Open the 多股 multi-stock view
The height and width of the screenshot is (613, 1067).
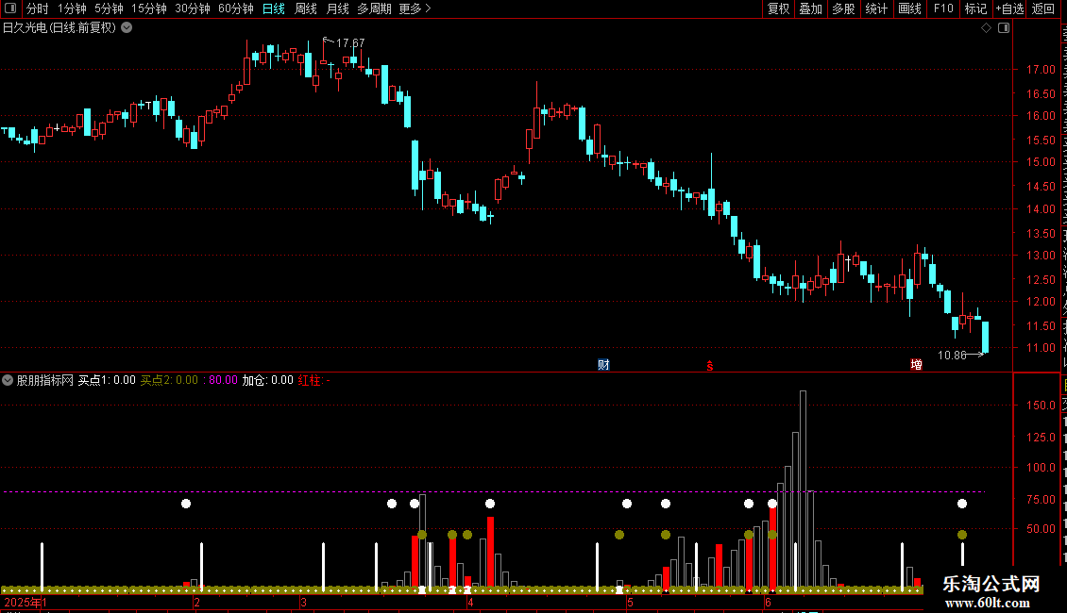(x=843, y=8)
